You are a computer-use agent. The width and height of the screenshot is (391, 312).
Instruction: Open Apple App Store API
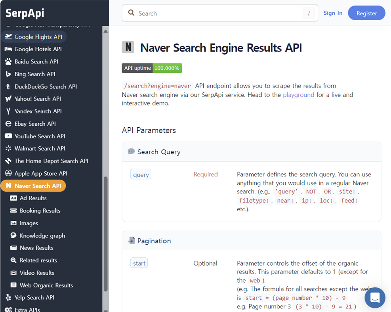pos(41,174)
